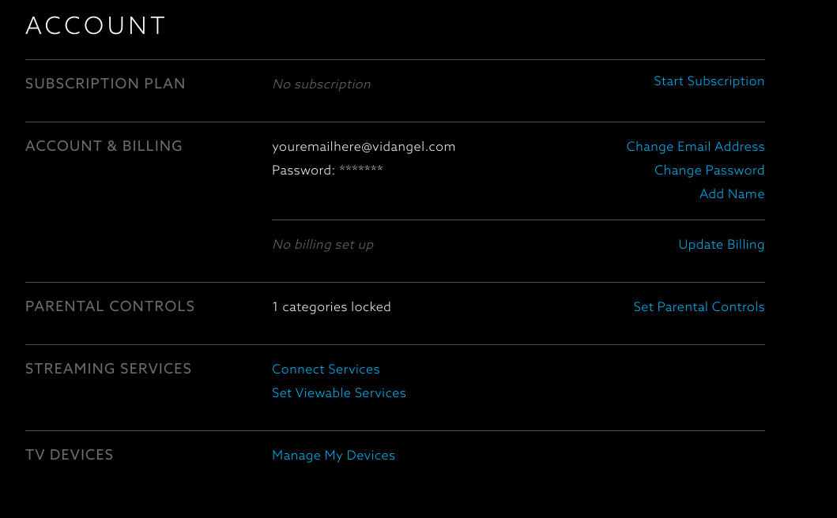The width and height of the screenshot is (837, 518).
Task: Click the Start Subscription link
Action: 709,81
